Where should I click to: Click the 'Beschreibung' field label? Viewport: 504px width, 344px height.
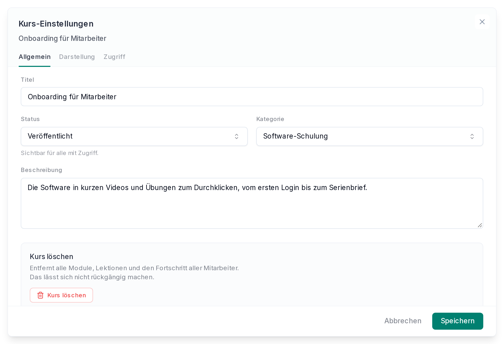[x=41, y=170]
